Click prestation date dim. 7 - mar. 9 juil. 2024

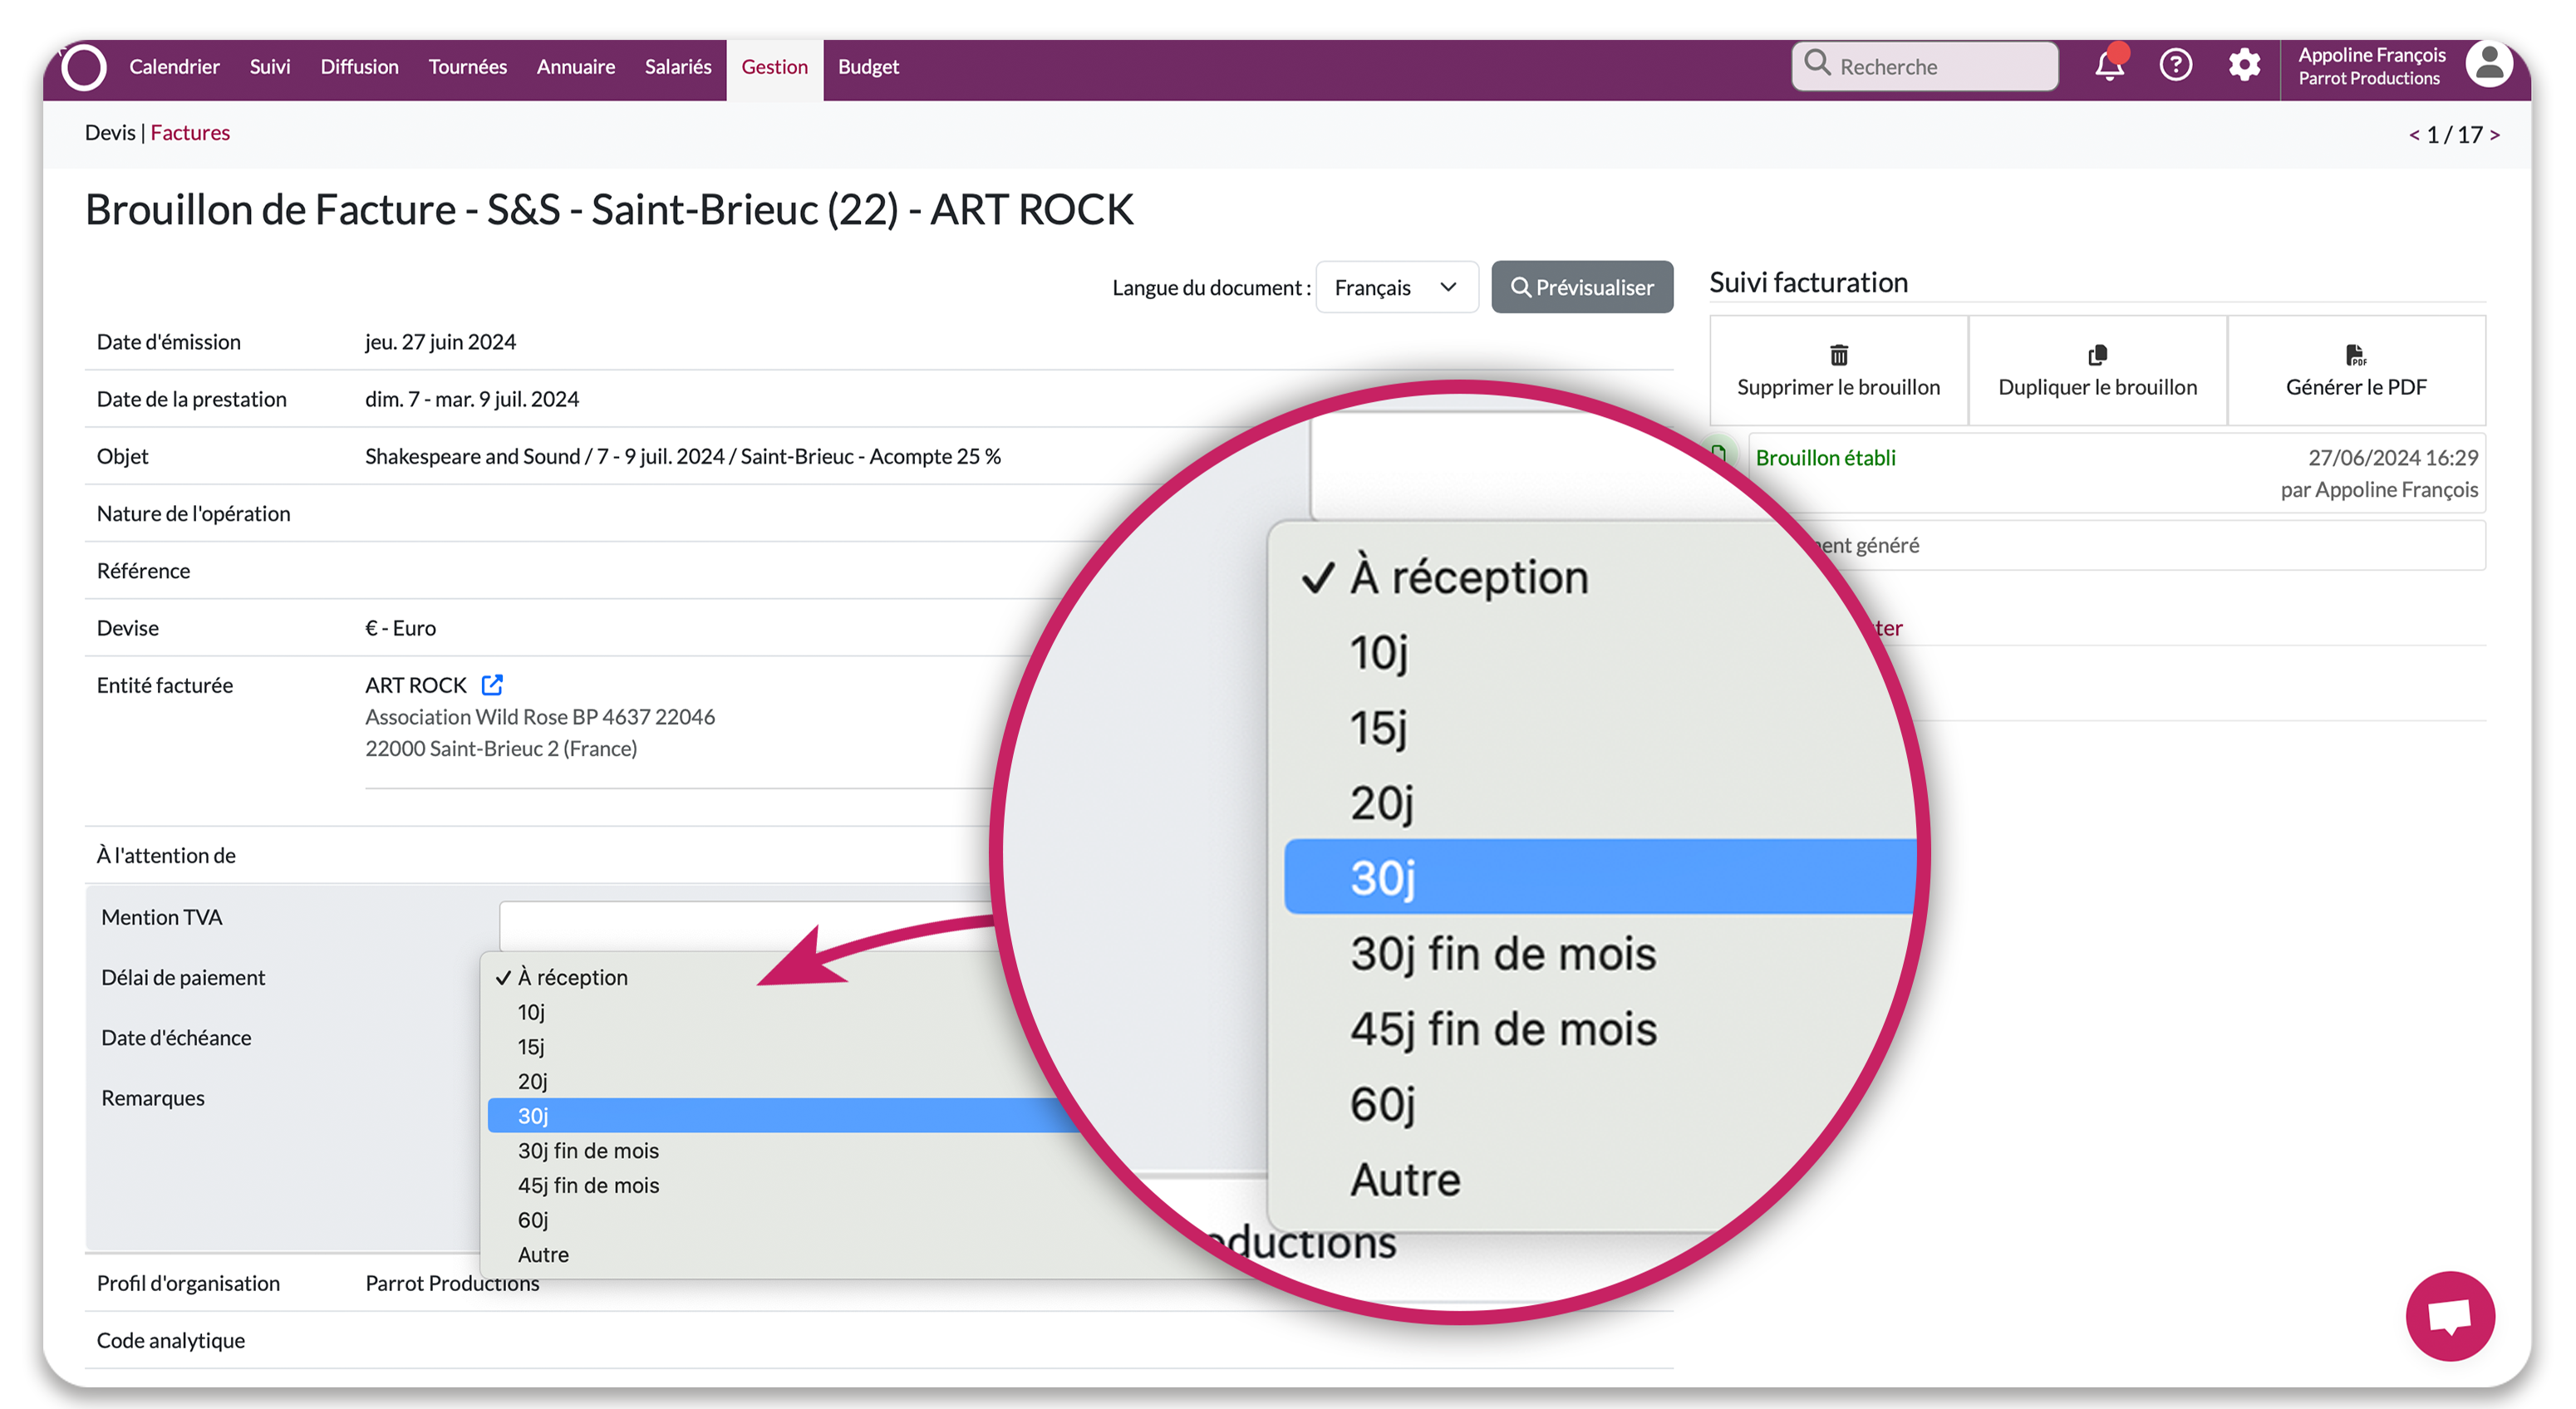point(471,399)
